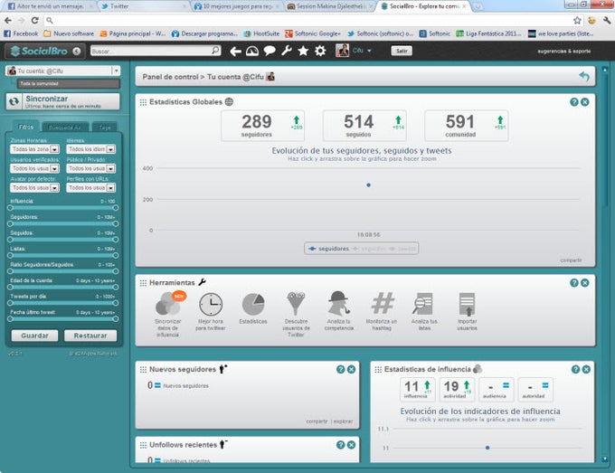Screen dimensions: 615x473
Task: Open the Zonas Horarias dropdown
Action: coord(34,149)
